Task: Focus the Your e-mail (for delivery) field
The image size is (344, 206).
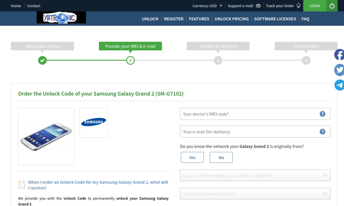Action: click(255, 132)
